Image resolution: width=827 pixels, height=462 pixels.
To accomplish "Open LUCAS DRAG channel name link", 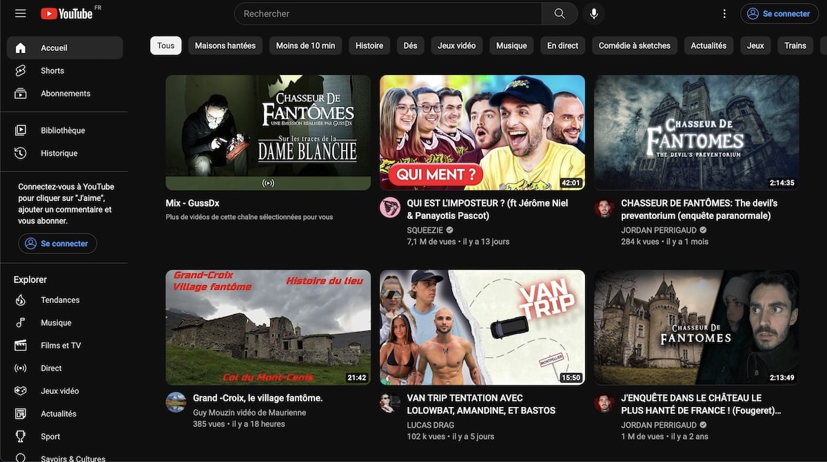I will coord(431,425).
